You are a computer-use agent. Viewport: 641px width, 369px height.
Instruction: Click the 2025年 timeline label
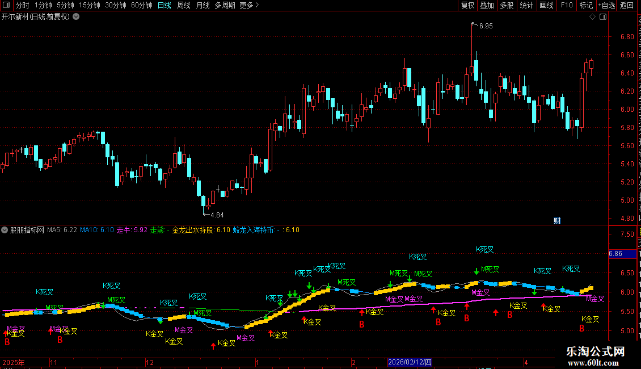pyautogui.click(x=14, y=362)
